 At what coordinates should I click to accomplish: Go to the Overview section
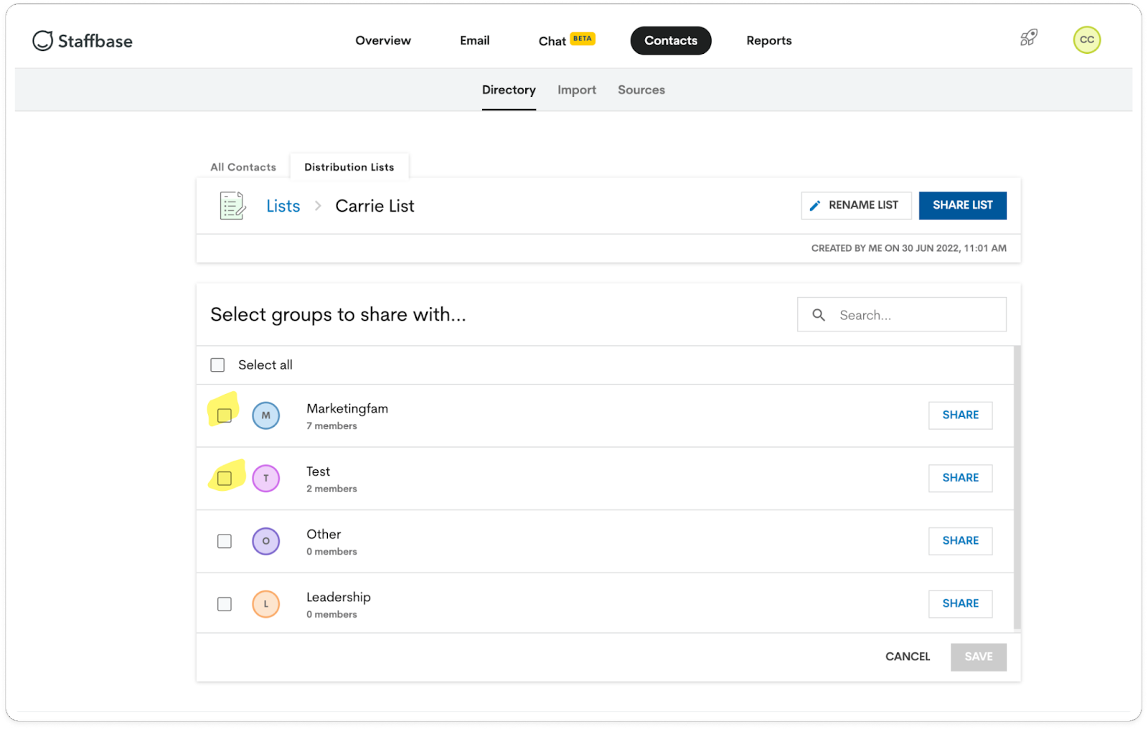pos(383,41)
